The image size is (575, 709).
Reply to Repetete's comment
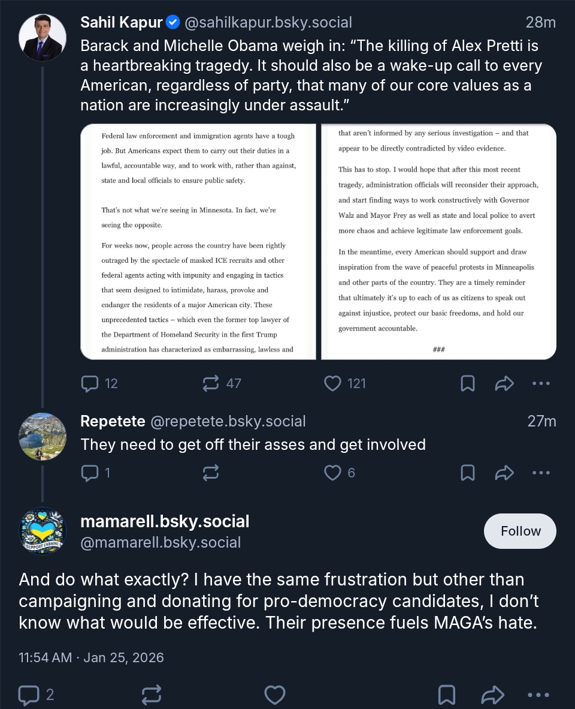coord(90,473)
